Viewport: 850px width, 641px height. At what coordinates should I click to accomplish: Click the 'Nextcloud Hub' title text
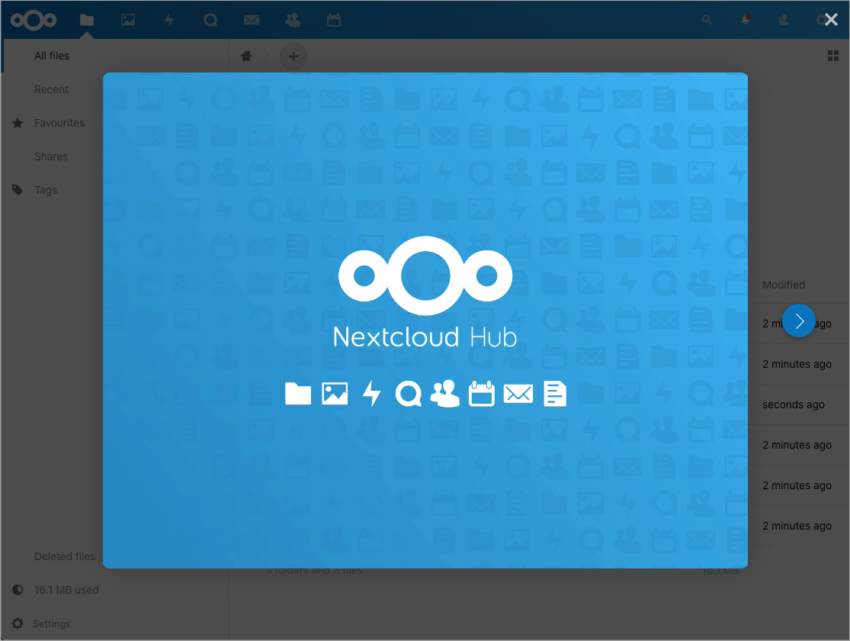[x=425, y=337]
